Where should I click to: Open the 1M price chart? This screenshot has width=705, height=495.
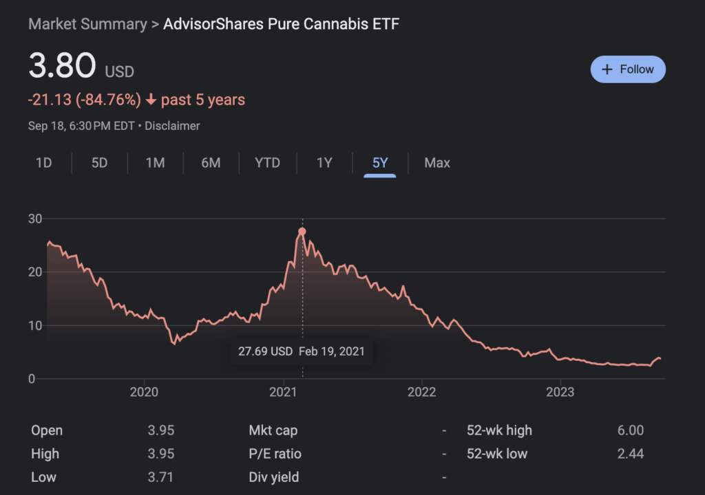pyautogui.click(x=155, y=163)
